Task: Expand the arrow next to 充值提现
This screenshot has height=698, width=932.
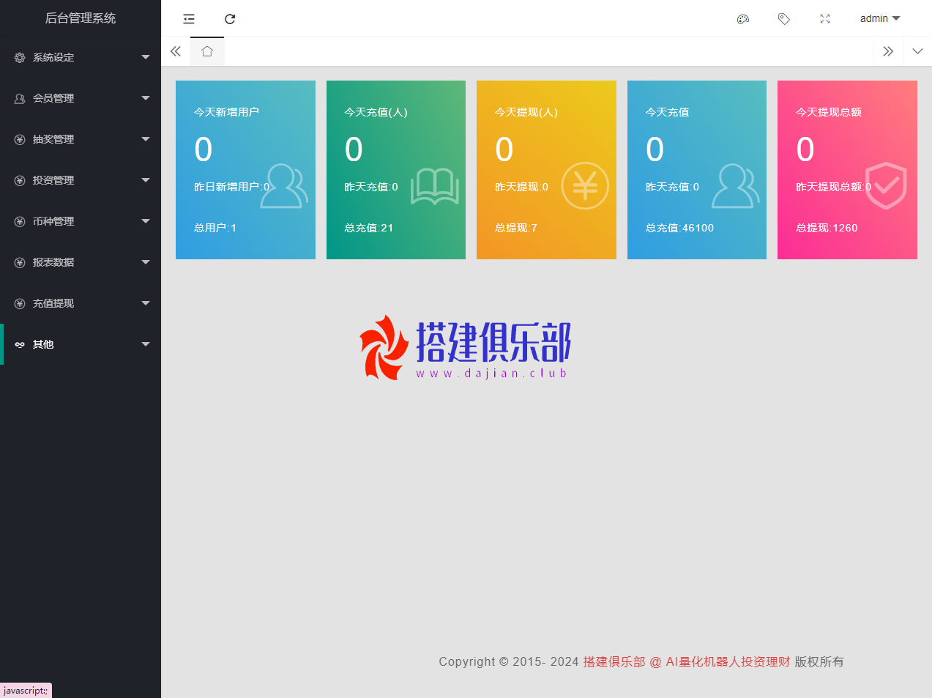Action: (146, 303)
